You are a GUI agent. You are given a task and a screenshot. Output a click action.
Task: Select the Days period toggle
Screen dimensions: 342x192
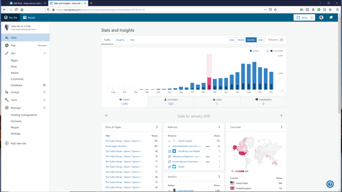point(232,40)
